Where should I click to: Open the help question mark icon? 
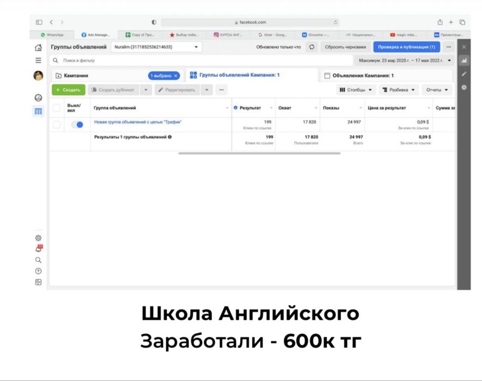[38, 271]
